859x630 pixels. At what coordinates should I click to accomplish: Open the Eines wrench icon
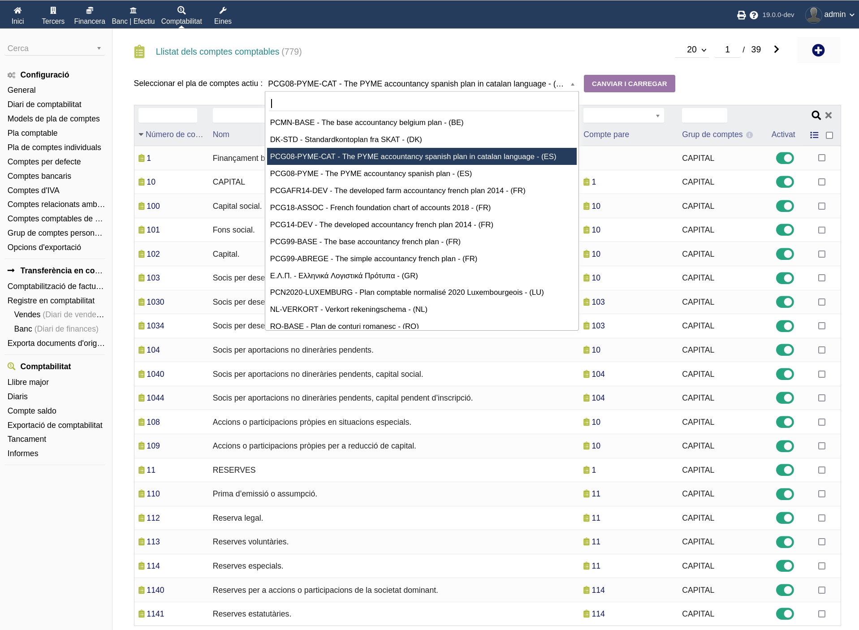(223, 10)
